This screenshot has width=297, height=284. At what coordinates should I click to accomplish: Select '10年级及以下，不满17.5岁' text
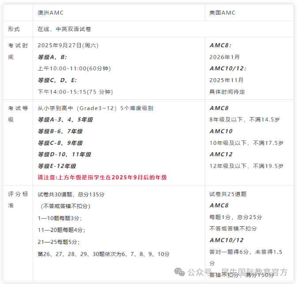(x=246, y=143)
